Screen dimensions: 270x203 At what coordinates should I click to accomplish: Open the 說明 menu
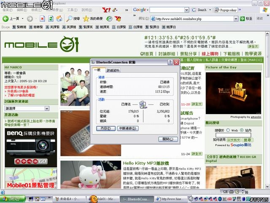pyautogui.click(x=87, y=10)
